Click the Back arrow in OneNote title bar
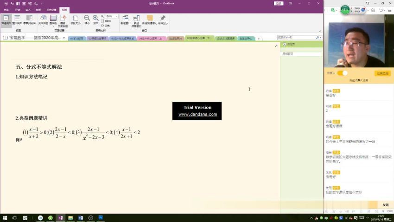The image size is (394, 222). (x=6, y=4)
